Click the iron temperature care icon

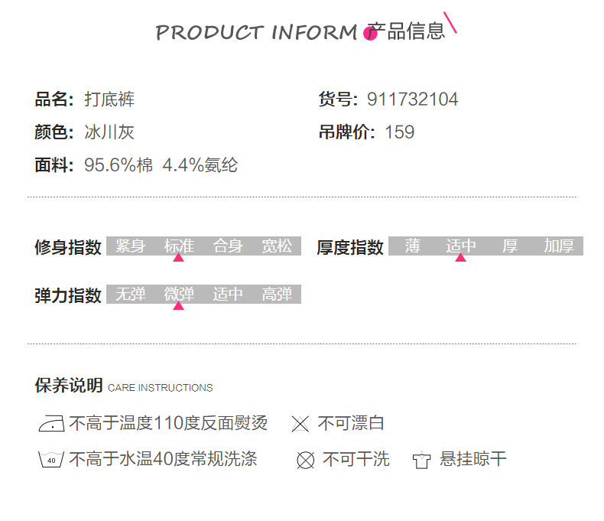click(x=51, y=424)
